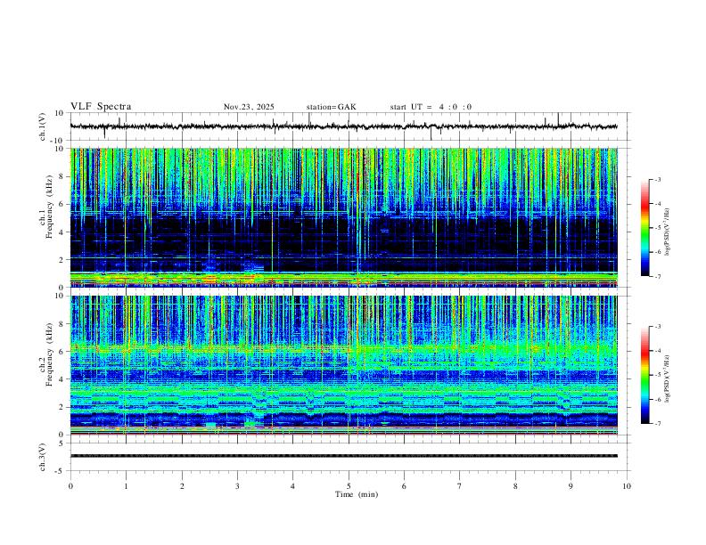The width and height of the screenshot is (706, 545).
Task: Click inside the ch.2 spectrogram panel
Action: 344,365
